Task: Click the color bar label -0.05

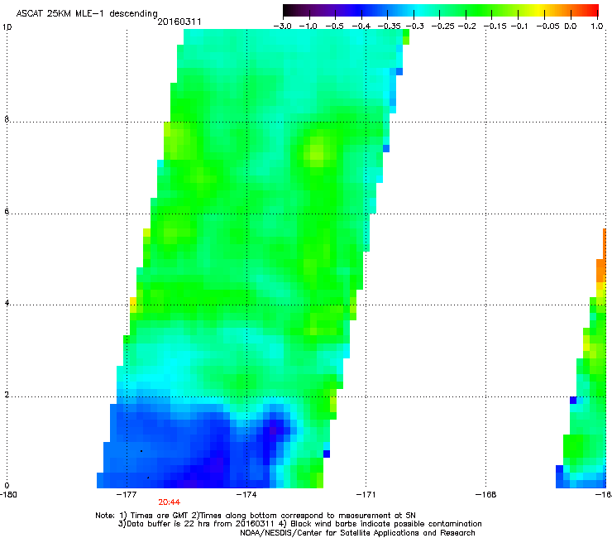Action: [547, 26]
